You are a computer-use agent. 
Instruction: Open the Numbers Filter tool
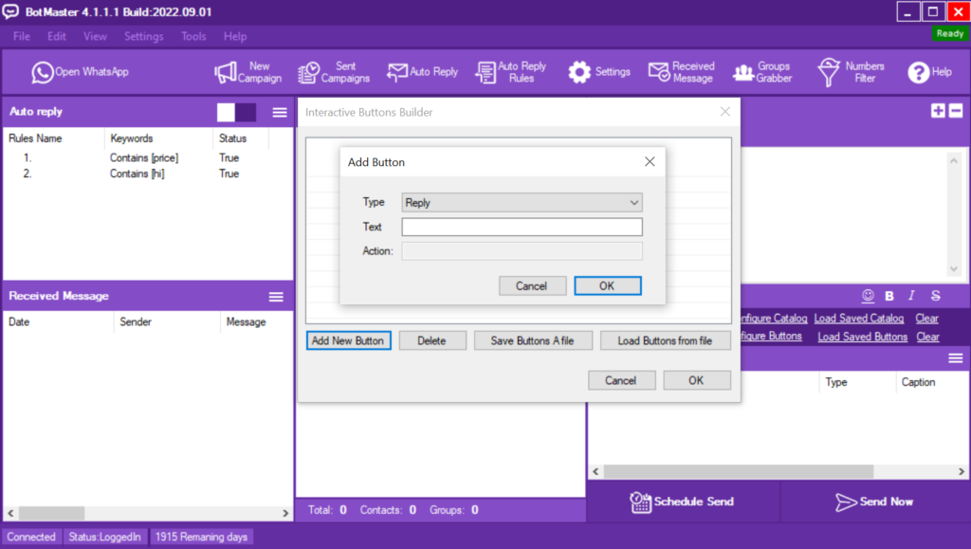pos(851,71)
